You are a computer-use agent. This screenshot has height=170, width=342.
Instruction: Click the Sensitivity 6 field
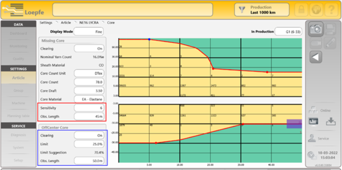point(89,108)
